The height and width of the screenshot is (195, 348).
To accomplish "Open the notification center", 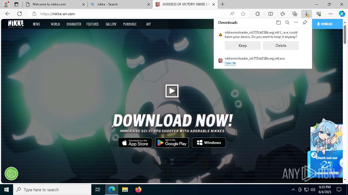I will tap(339, 190).
